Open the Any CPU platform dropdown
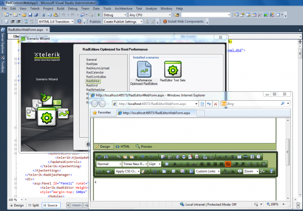 click(150, 15)
